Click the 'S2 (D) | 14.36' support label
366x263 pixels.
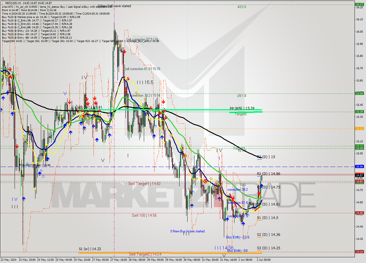coord(268,234)
